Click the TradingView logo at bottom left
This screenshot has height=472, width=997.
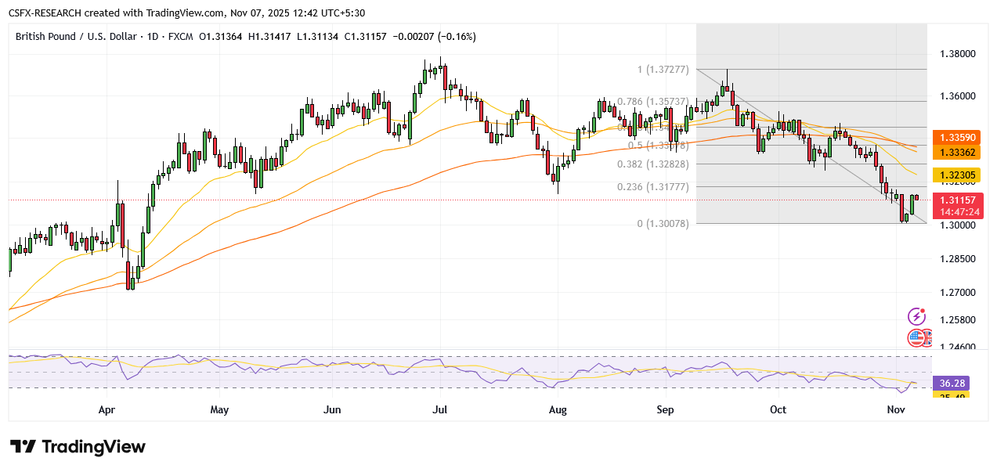pyautogui.click(x=78, y=447)
